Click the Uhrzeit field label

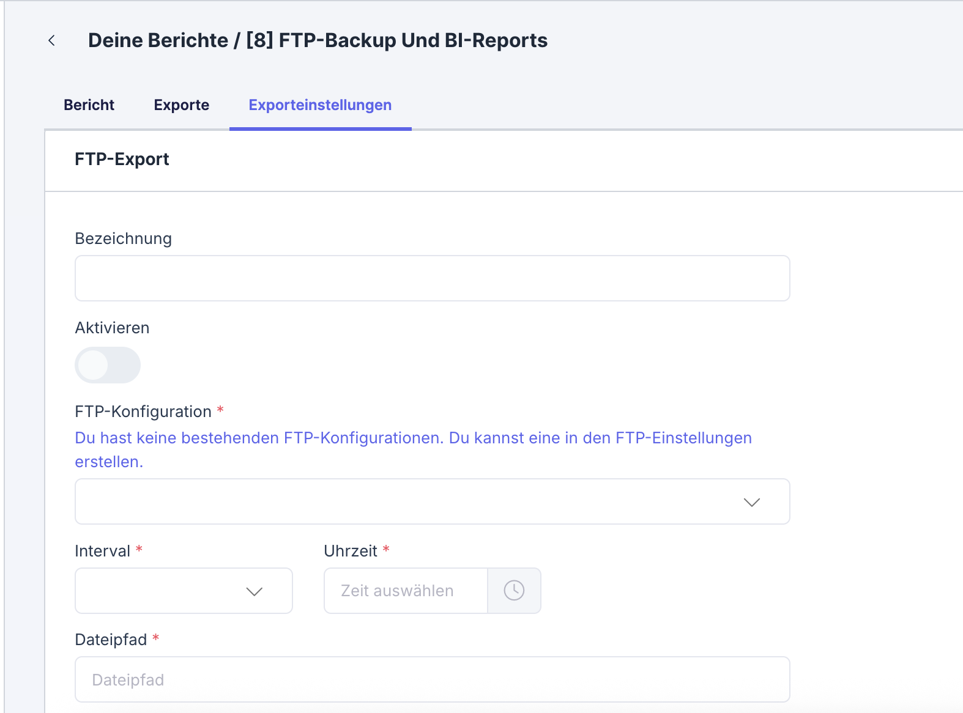coord(351,551)
